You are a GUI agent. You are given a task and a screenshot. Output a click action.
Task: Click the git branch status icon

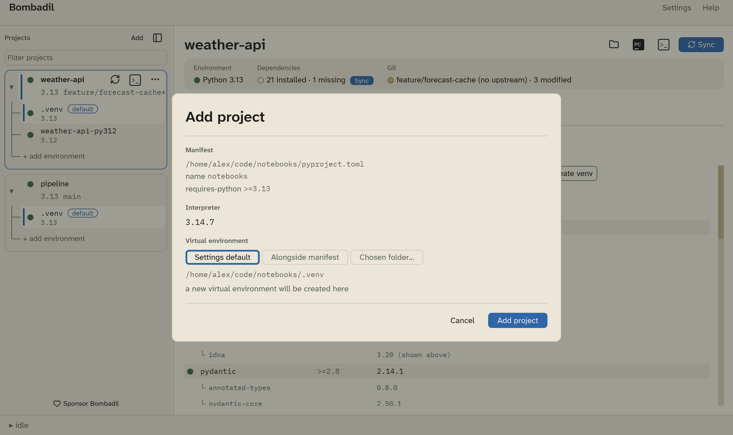pos(391,80)
